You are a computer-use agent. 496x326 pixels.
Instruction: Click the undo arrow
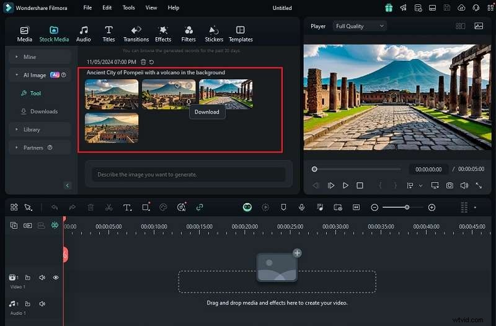point(55,208)
